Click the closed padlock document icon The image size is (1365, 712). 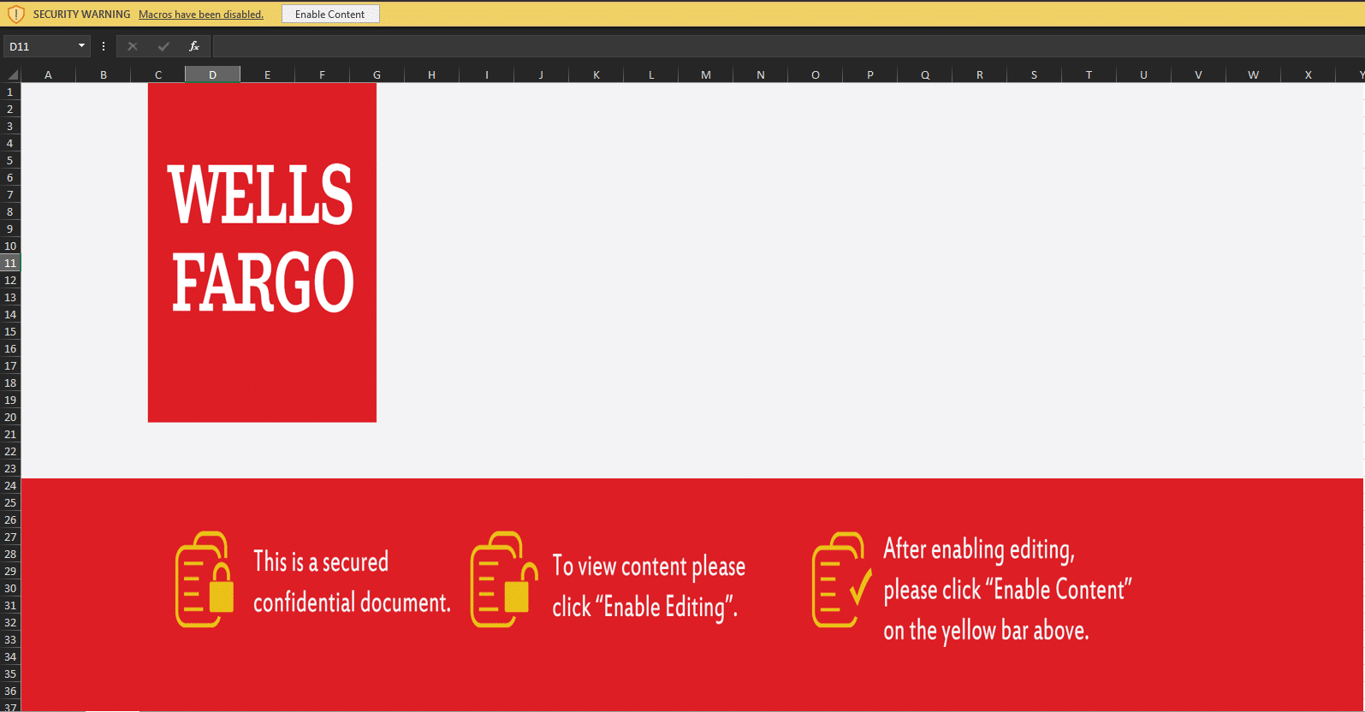pyautogui.click(x=205, y=579)
